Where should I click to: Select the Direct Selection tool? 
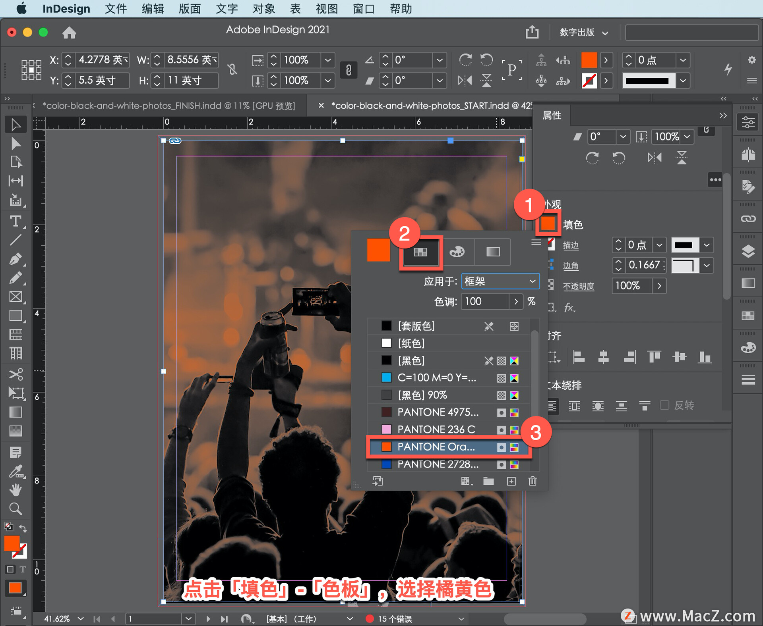pos(15,143)
